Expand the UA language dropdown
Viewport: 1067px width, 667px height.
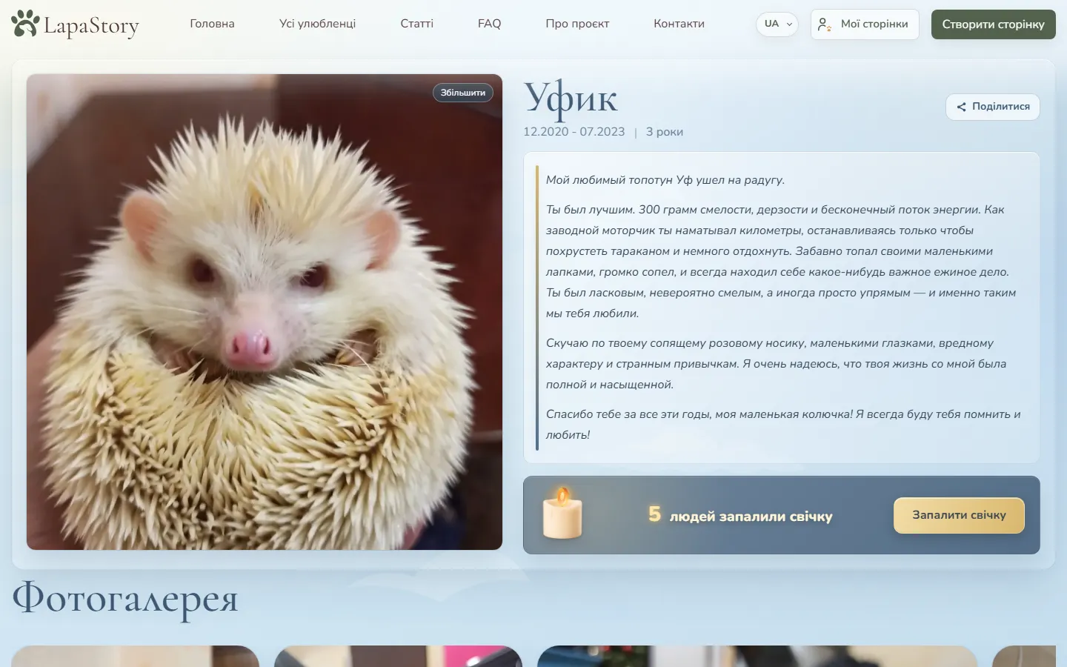[x=777, y=24]
